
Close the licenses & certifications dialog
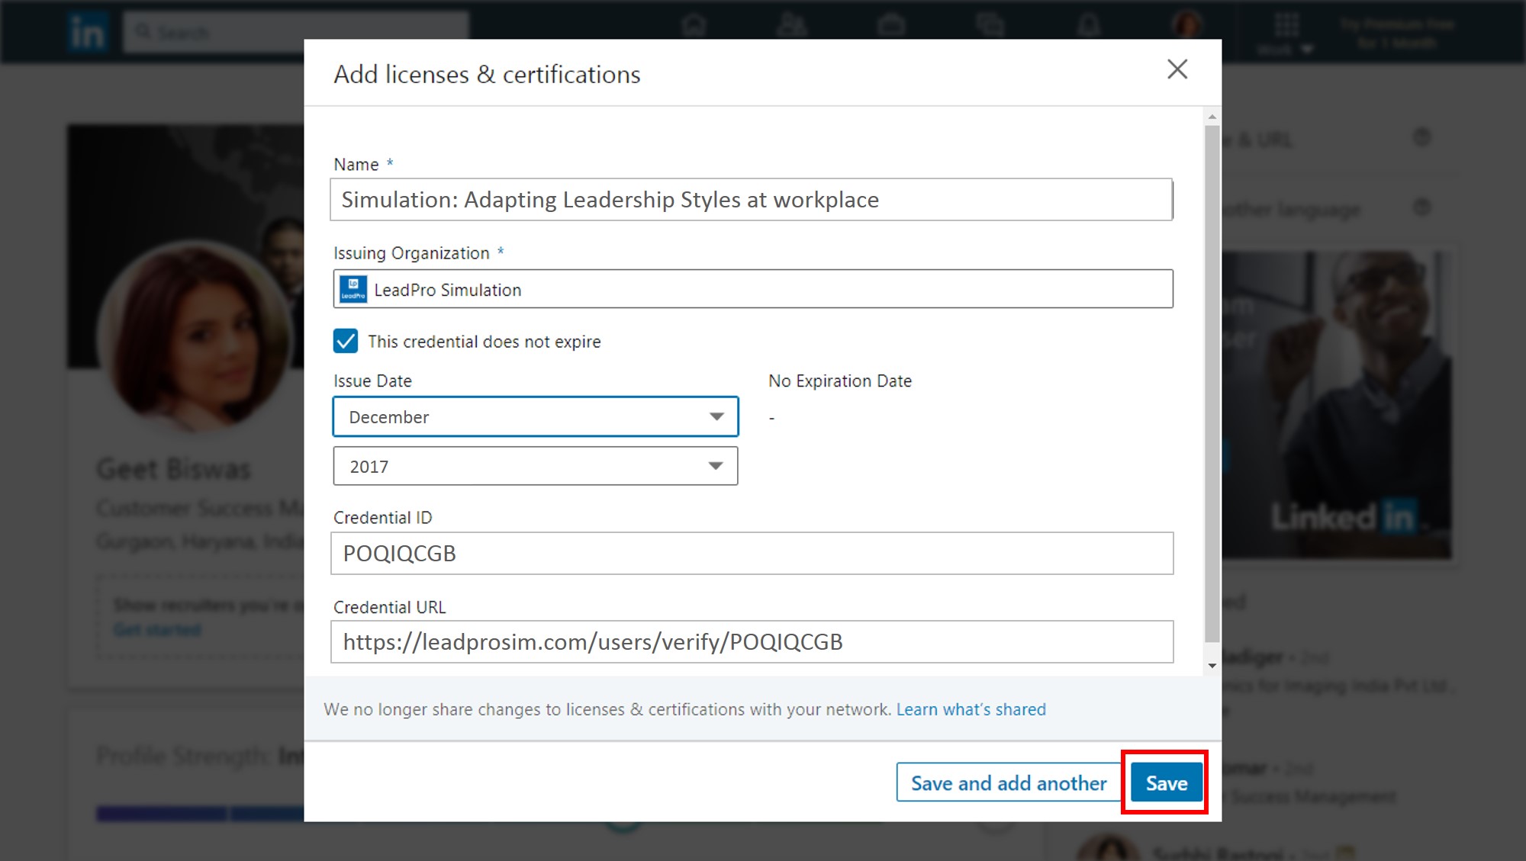click(1177, 69)
